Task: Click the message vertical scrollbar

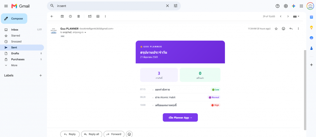Action: [305, 90]
